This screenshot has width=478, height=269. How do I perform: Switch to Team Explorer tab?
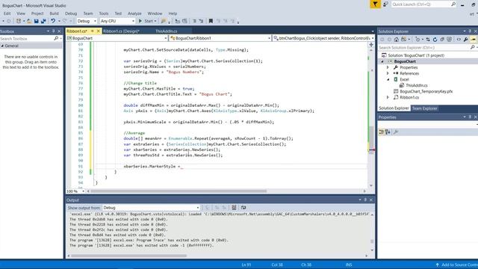pos(425,108)
